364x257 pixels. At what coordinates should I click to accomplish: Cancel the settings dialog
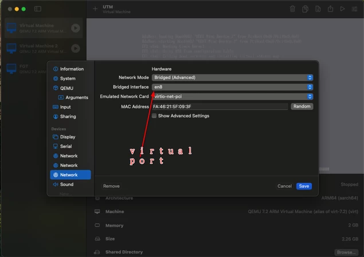[284, 186]
